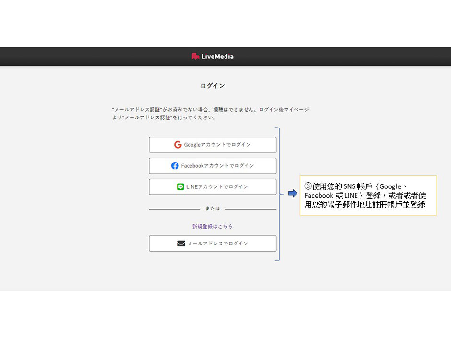Choose the Facebookアカウントでログイン button
This screenshot has width=451, height=338.
pos(213,166)
